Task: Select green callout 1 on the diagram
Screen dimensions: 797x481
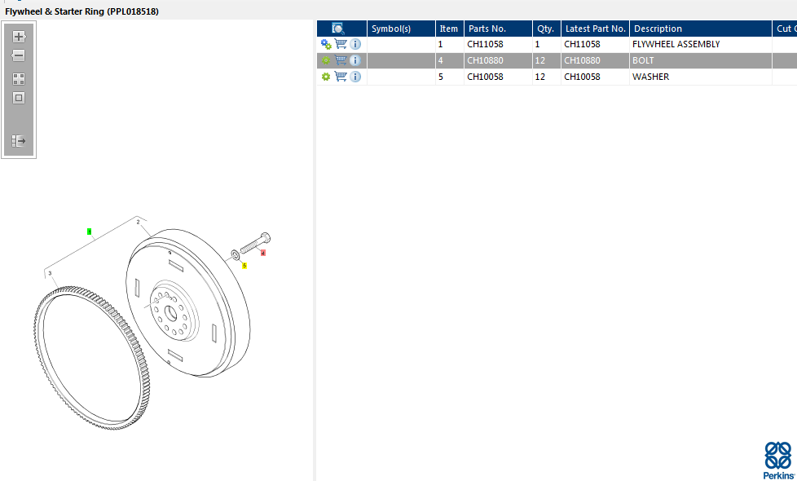Action: pyautogui.click(x=90, y=232)
